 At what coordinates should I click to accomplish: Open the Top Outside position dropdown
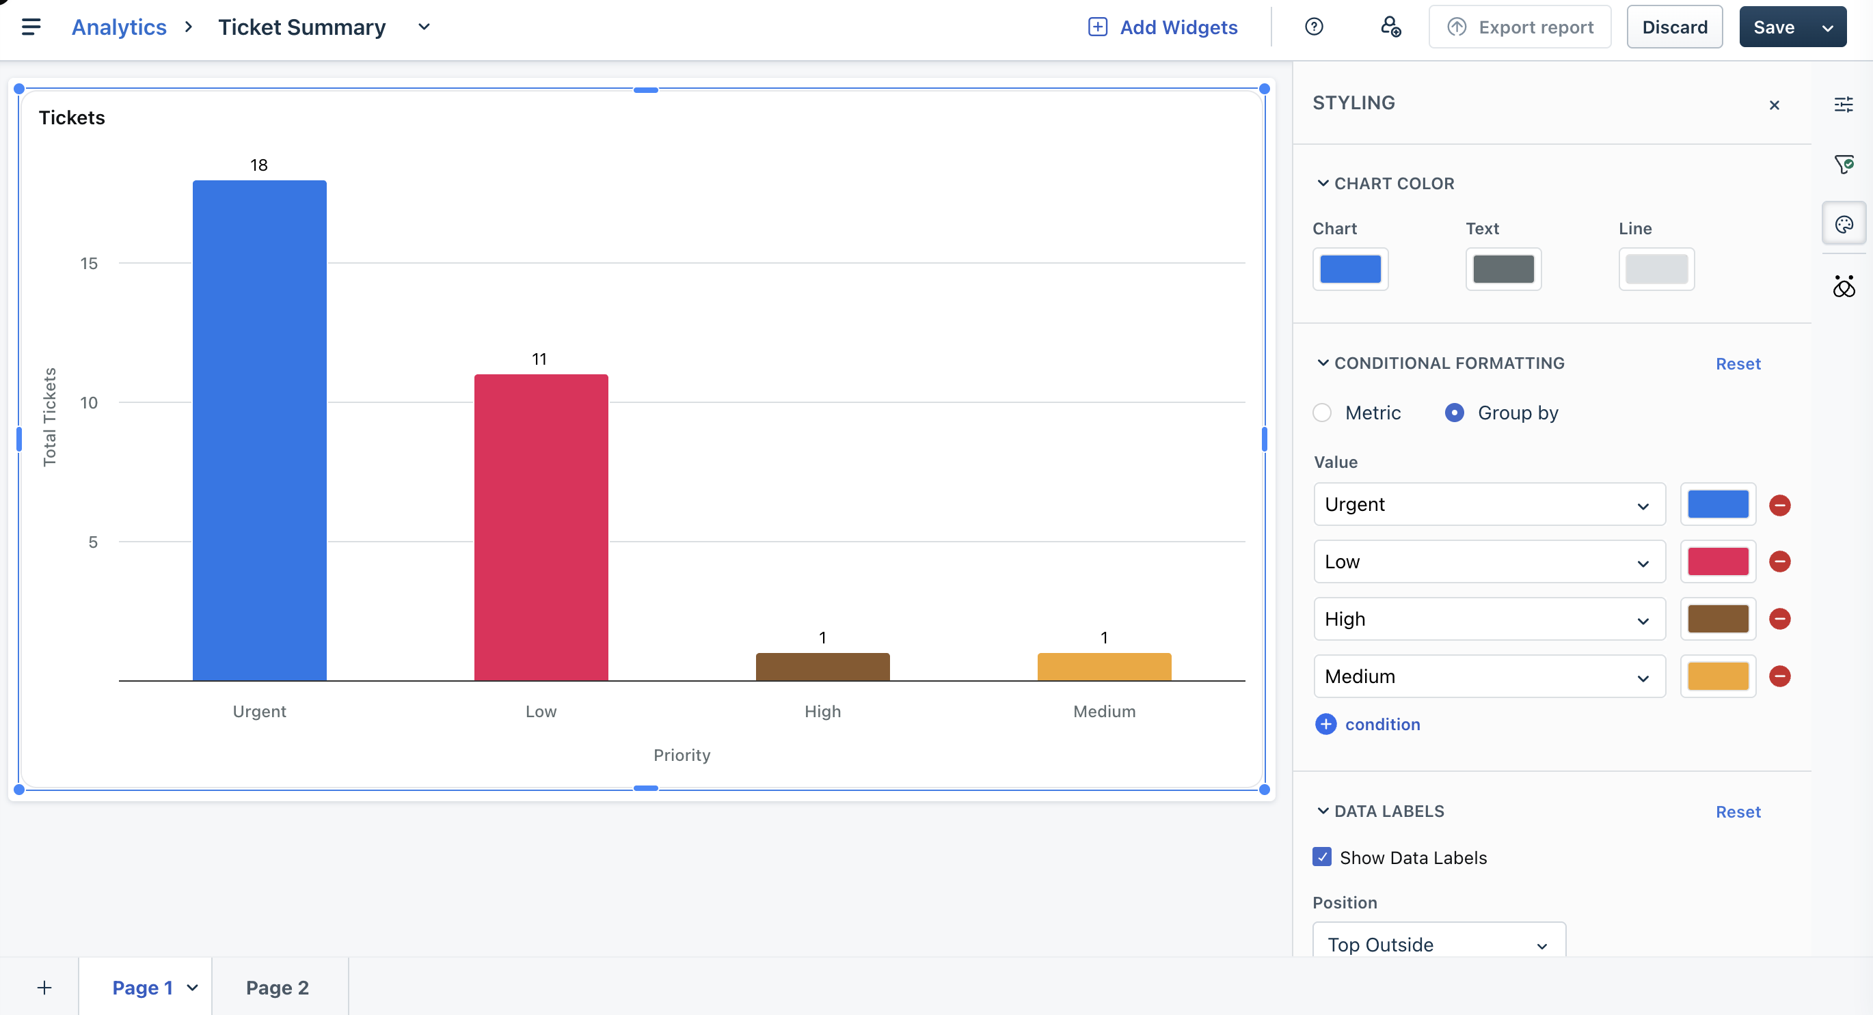(x=1438, y=944)
